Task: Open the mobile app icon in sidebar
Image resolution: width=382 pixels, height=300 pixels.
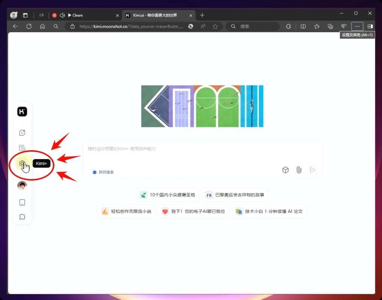Action: 22,202
